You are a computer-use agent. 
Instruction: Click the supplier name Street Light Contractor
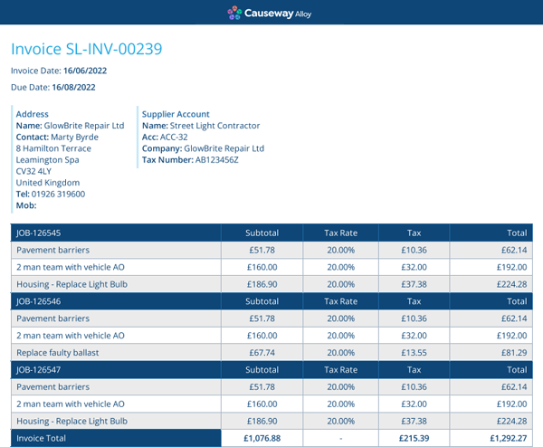[214, 126]
